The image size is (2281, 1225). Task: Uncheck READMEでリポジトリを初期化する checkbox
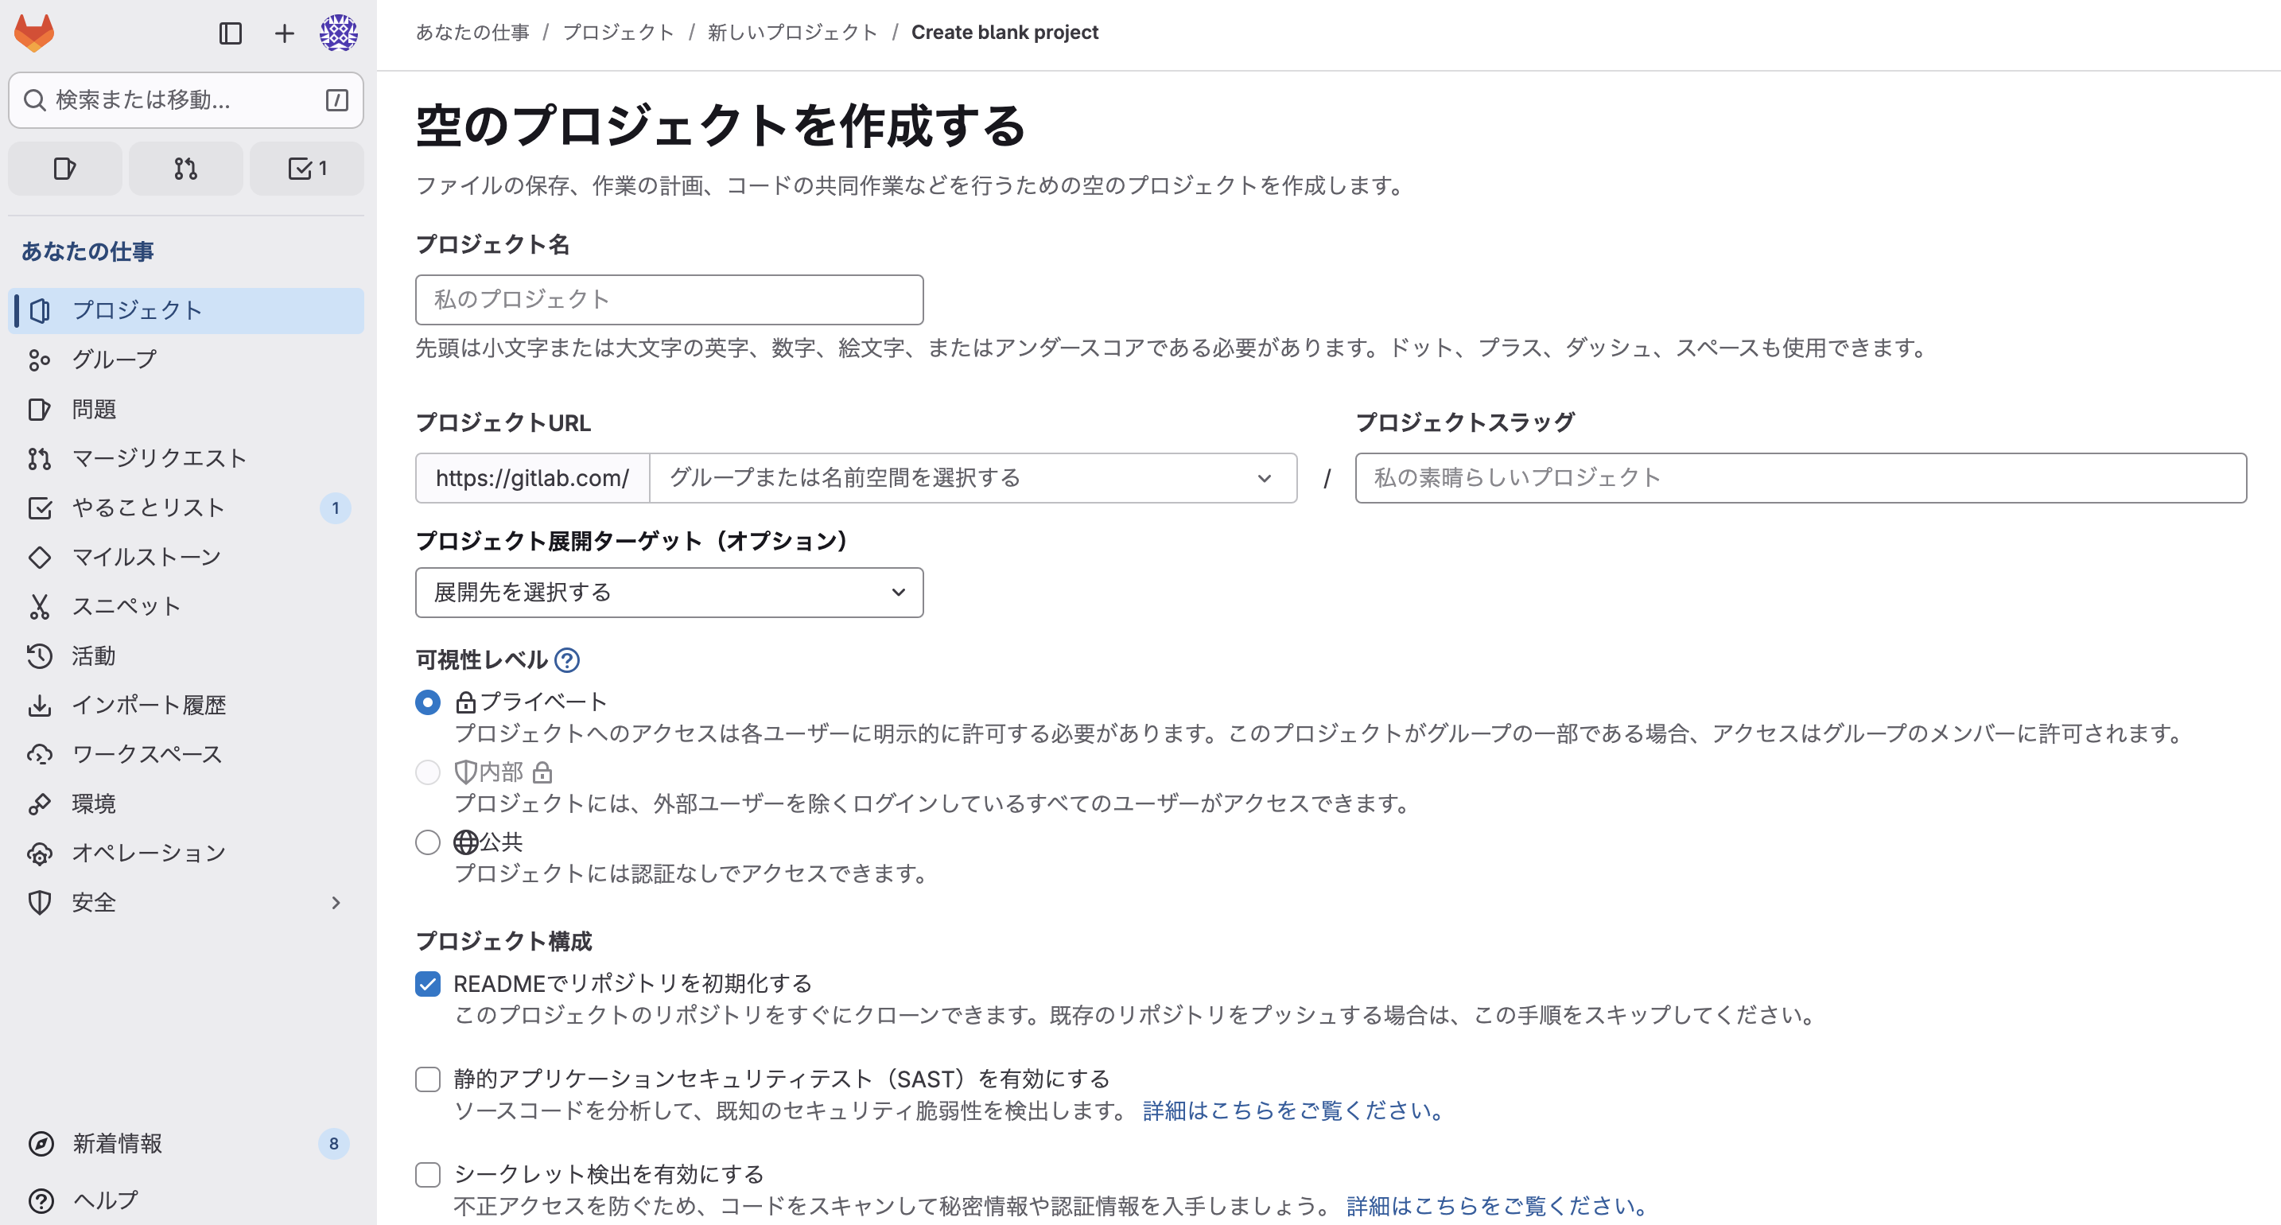pyautogui.click(x=428, y=984)
